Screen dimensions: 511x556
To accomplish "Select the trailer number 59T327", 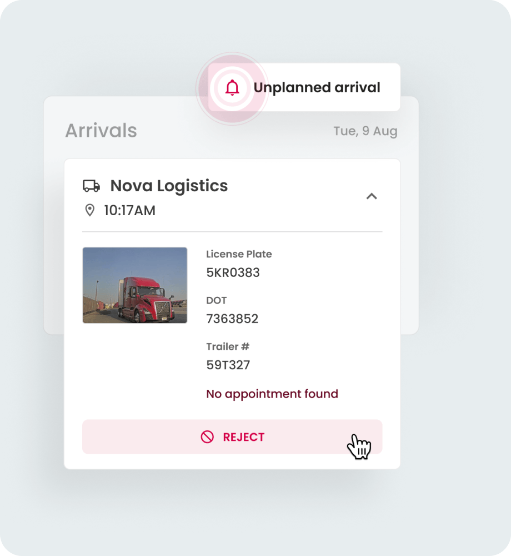I will click(228, 365).
